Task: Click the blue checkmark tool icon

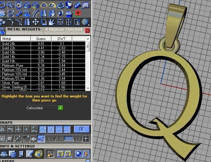Action: click(19, 13)
